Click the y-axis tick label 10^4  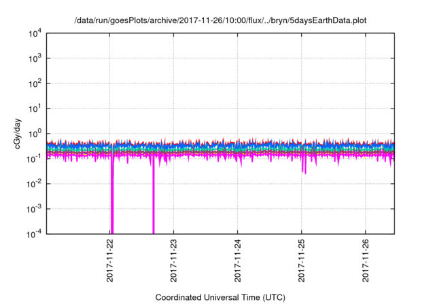coord(35,33)
